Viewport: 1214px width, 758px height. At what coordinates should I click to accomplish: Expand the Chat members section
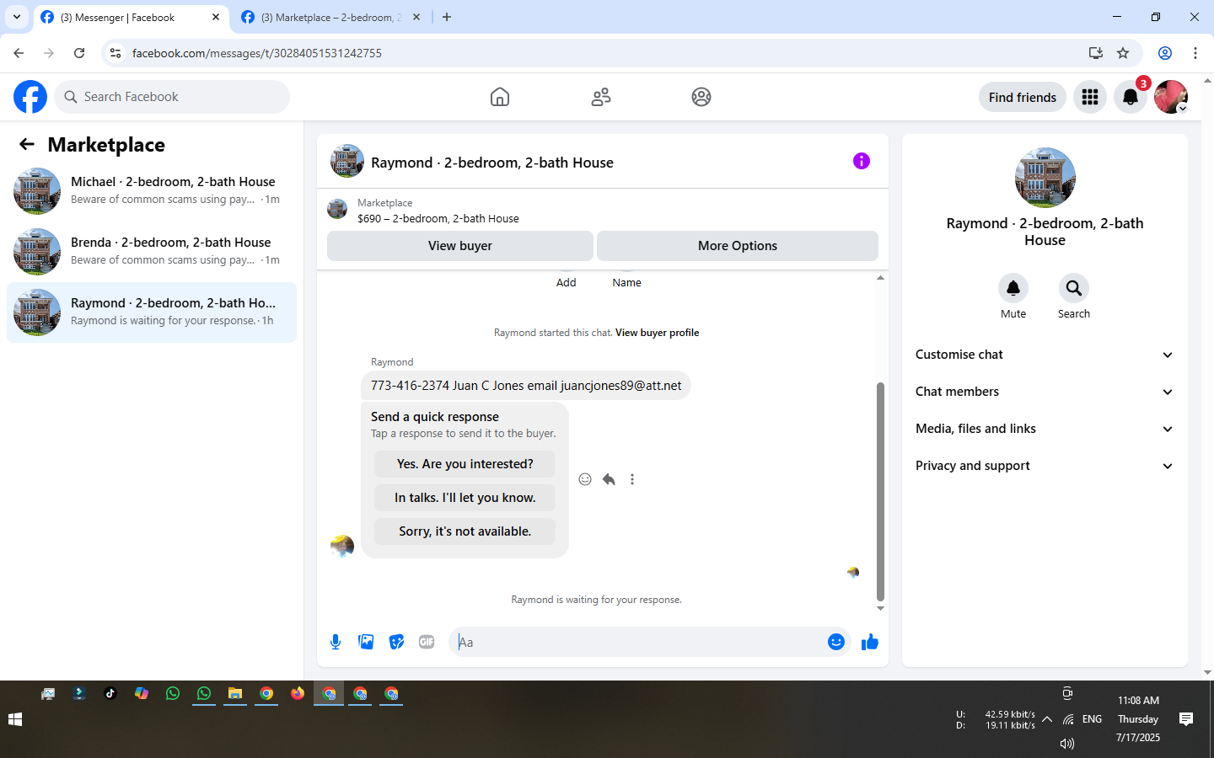tap(1045, 392)
